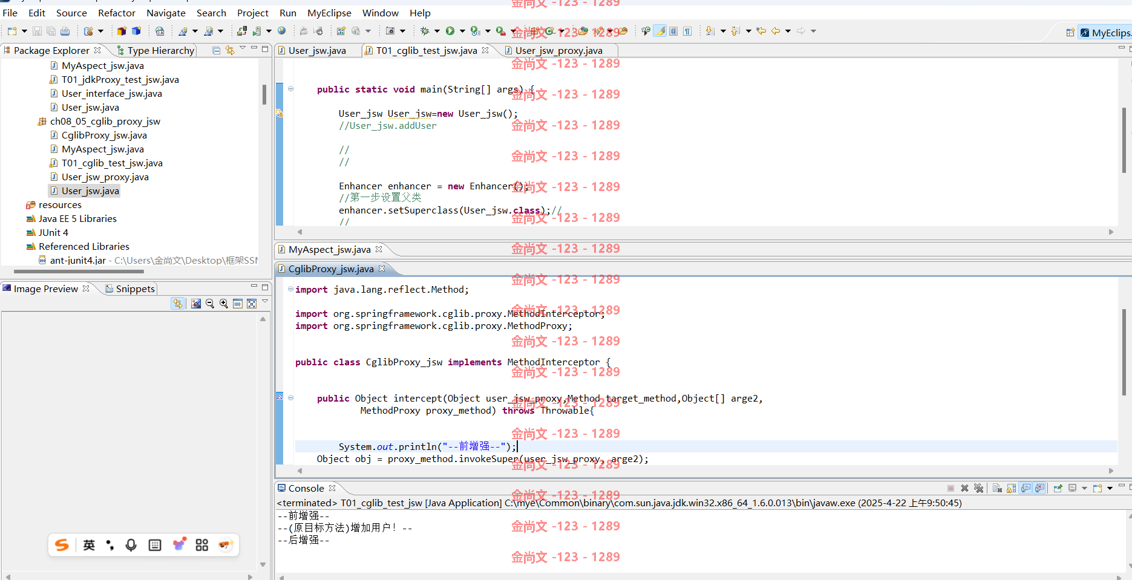Click Previous Annotation toolbar icon
The width and height of the screenshot is (1132, 580).
[736, 31]
